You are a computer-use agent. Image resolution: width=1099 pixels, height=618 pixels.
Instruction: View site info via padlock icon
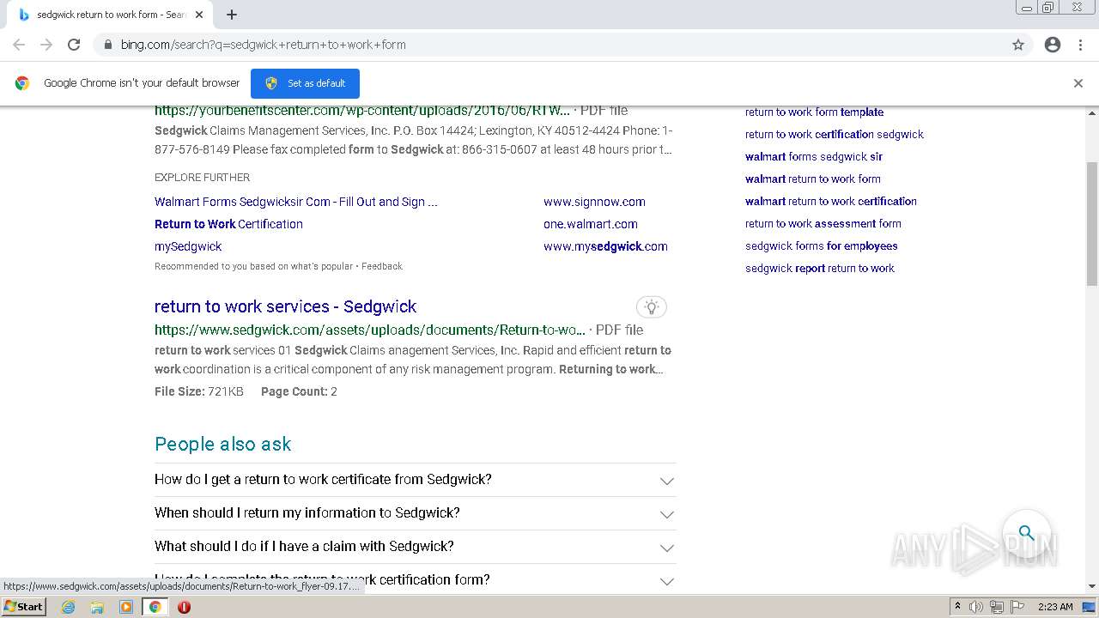click(107, 45)
